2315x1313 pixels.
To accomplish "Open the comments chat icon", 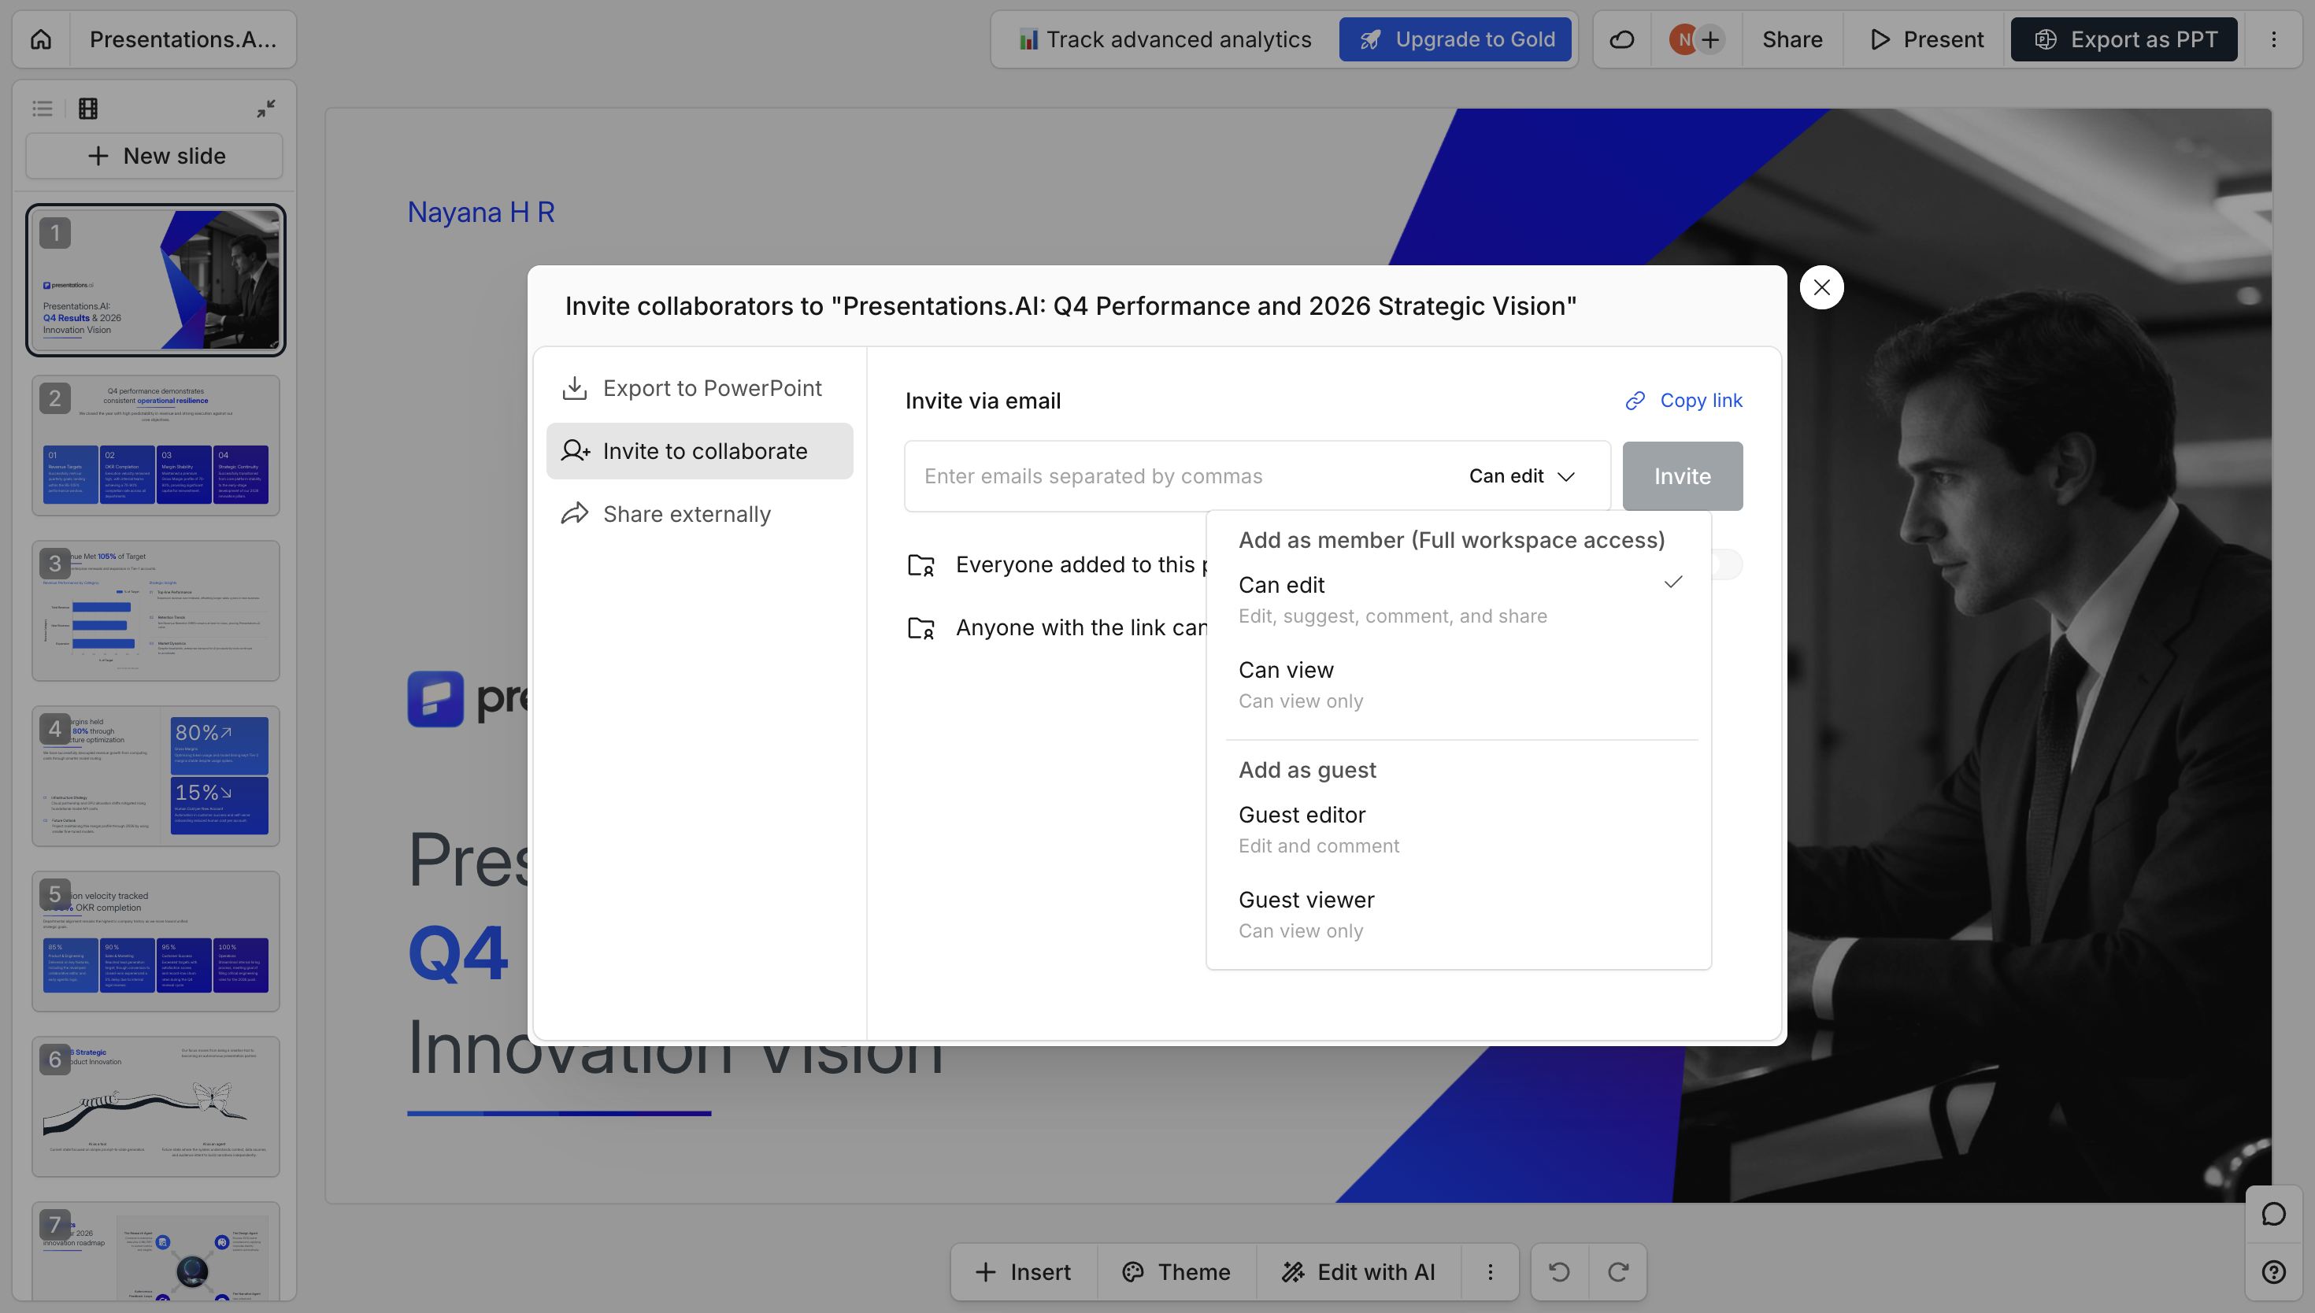I will pyautogui.click(x=2273, y=1214).
